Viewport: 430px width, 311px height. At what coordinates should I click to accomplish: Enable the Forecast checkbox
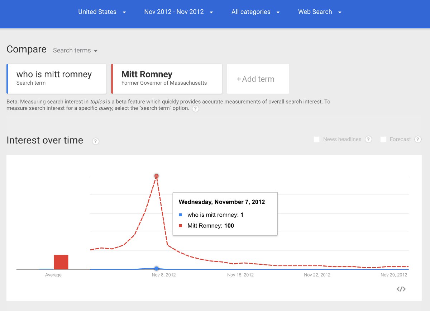pos(383,139)
